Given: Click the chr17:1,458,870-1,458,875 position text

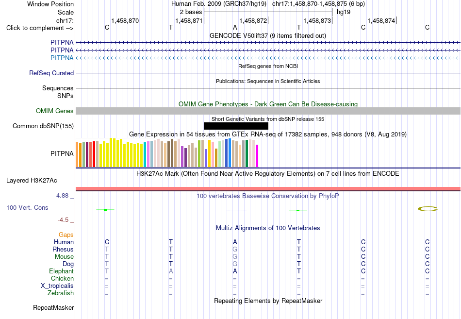Looking at the screenshot, I should [x=318, y=4].
